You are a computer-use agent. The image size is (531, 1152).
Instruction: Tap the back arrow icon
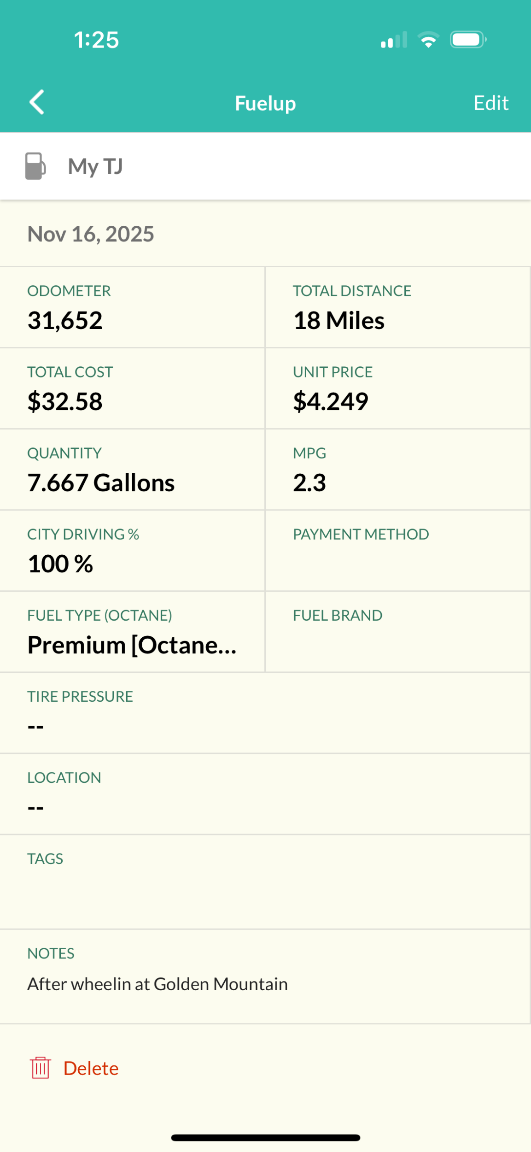click(x=37, y=102)
